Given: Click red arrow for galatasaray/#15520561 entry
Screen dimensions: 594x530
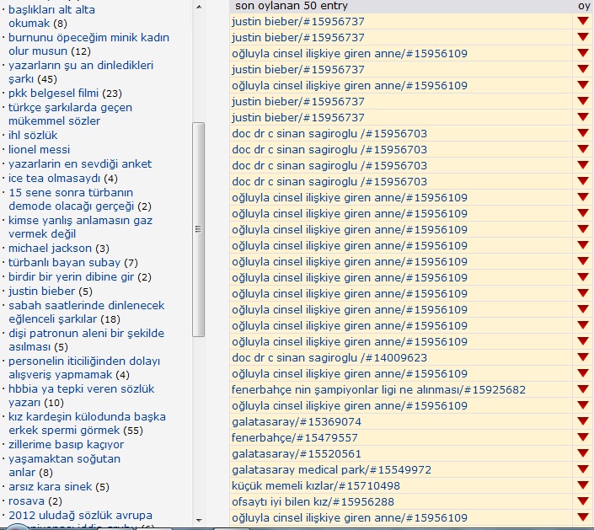Looking at the screenshot, I should (x=582, y=453).
